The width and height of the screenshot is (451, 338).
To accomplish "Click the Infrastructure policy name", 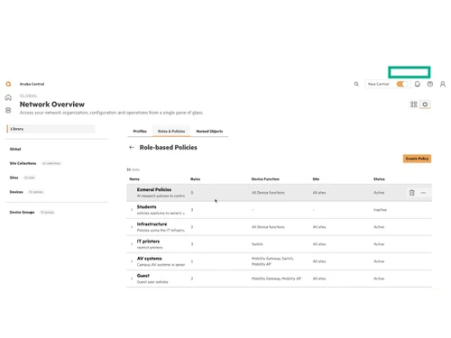I will [152, 224].
